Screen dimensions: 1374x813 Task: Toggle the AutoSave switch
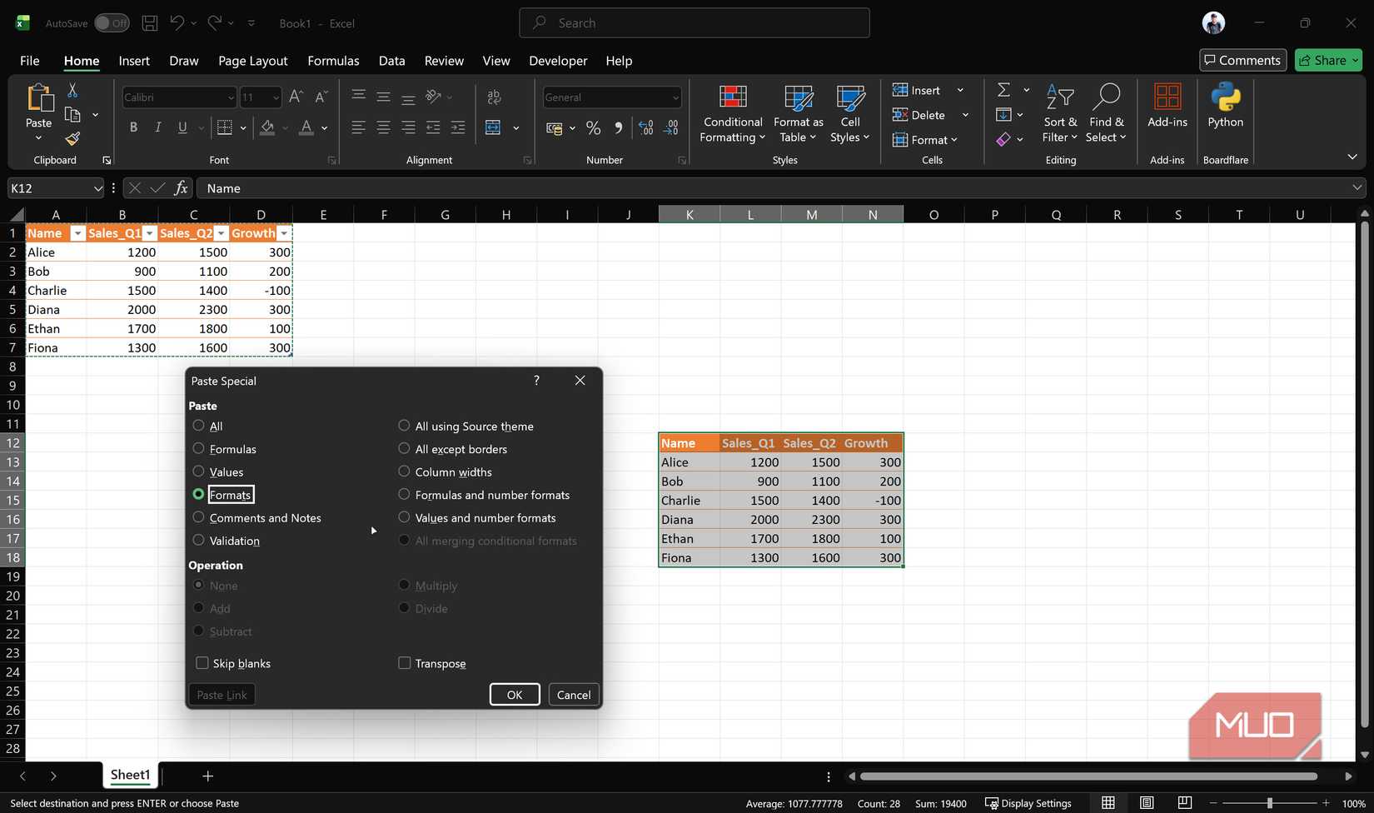coord(112,23)
